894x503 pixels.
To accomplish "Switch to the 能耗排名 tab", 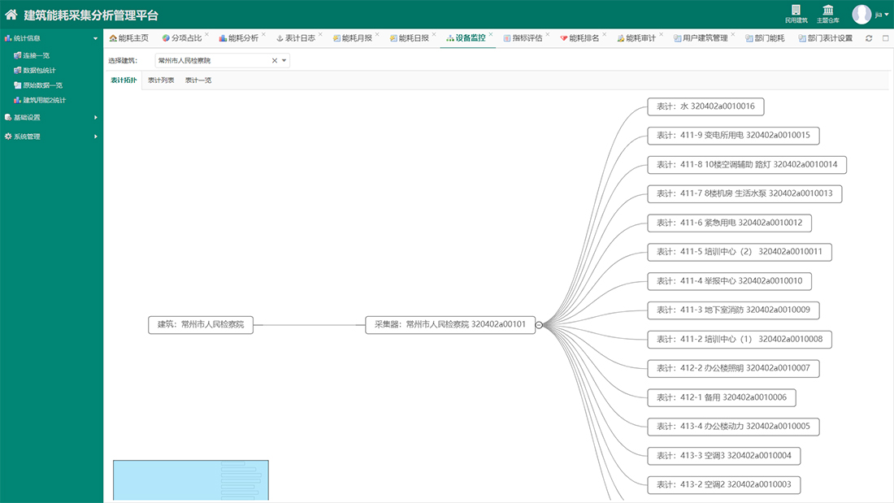I will (x=579, y=38).
